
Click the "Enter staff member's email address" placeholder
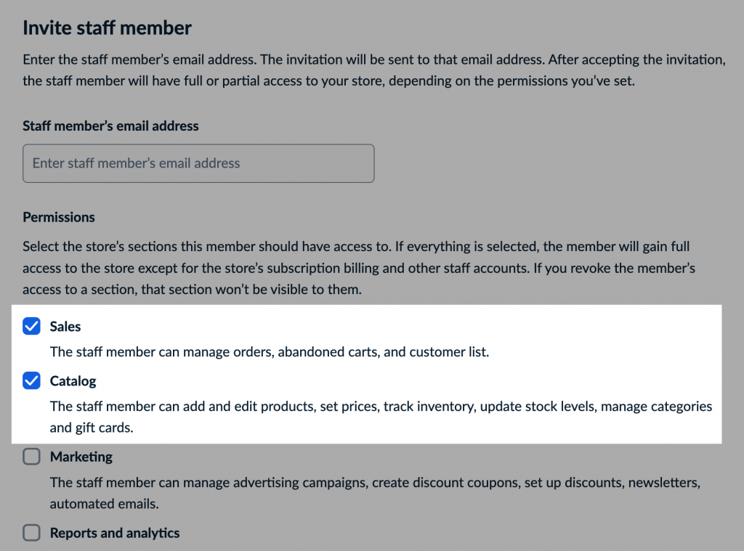coord(136,163)
